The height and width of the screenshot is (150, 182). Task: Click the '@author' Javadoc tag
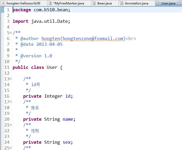point(30,38)
